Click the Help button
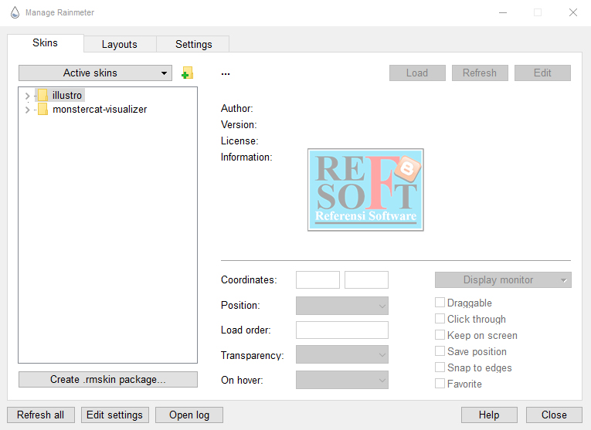591x430 pixels. point(489,415)
